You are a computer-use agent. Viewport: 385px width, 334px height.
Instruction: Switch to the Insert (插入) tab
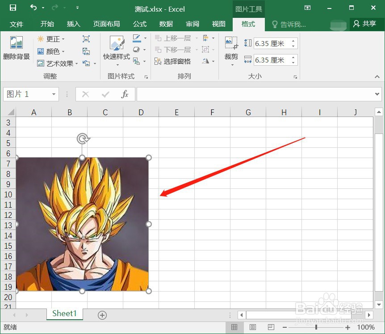pyautogui.click(x=74, y=24)
